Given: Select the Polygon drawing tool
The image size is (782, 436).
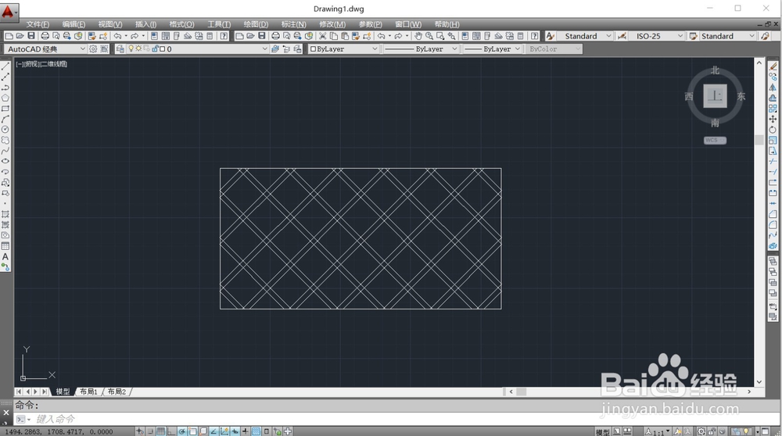Looking at the screenshot, I should (5, 98).
